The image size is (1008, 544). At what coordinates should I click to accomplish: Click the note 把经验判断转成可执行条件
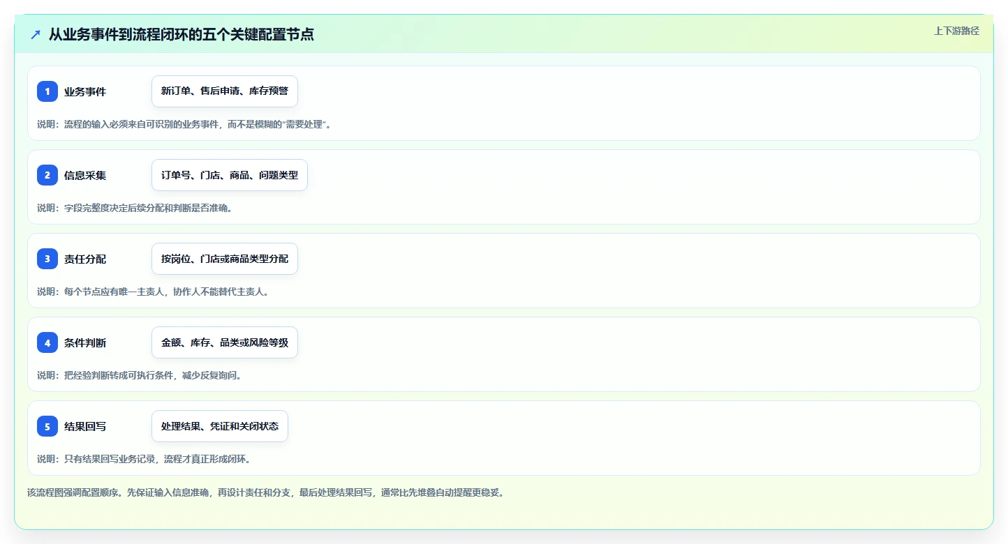(x=140, y=375)
